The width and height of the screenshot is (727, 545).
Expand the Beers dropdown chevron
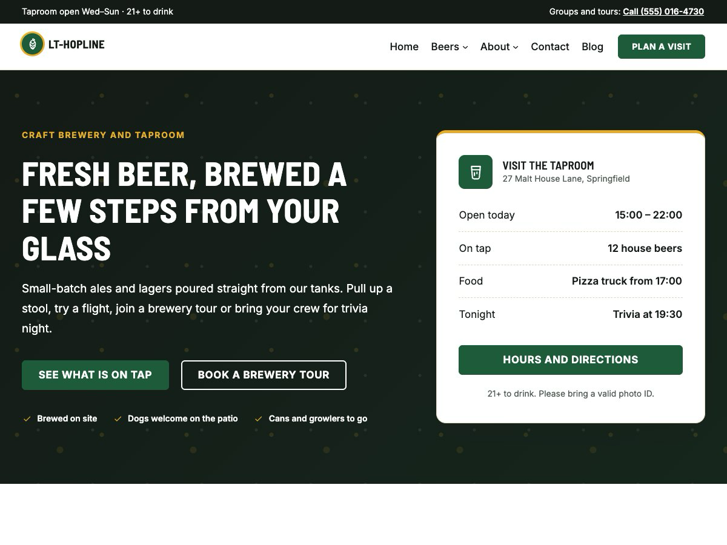(x=465, y=47)
